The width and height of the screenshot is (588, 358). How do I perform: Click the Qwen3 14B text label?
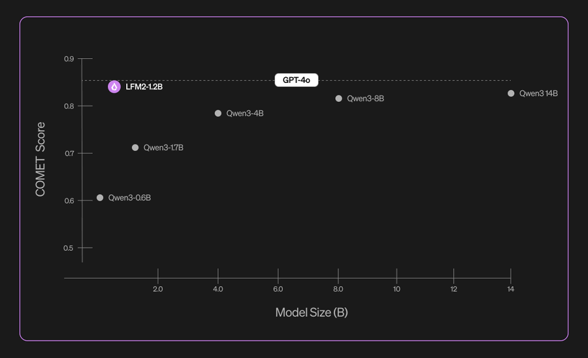tap(538, 93)
